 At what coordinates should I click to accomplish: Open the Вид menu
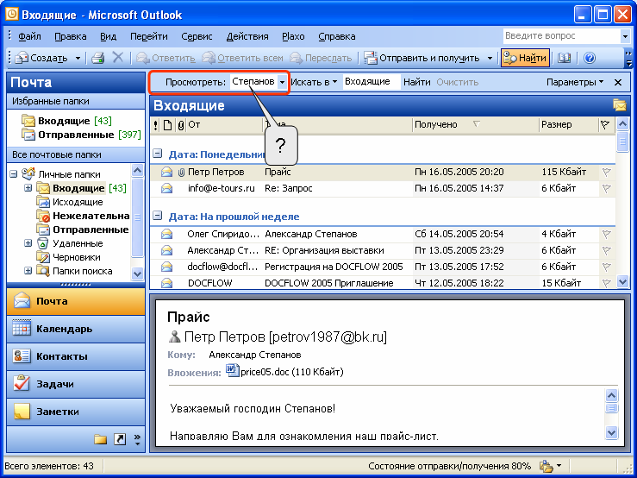point(108,36)
